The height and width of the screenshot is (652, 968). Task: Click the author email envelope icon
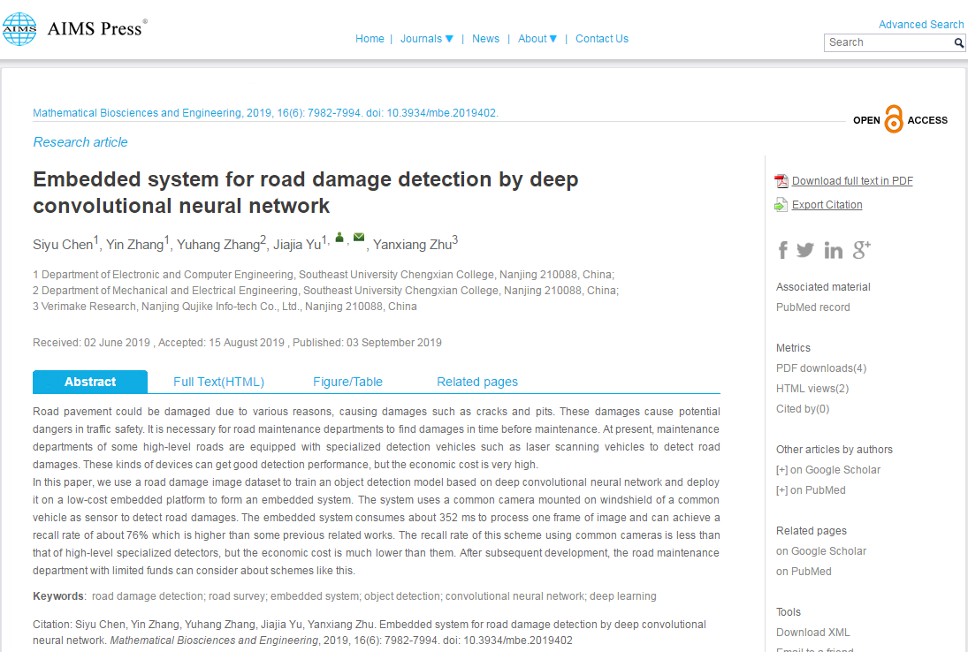pyautogui.click(x=359, y=238)
